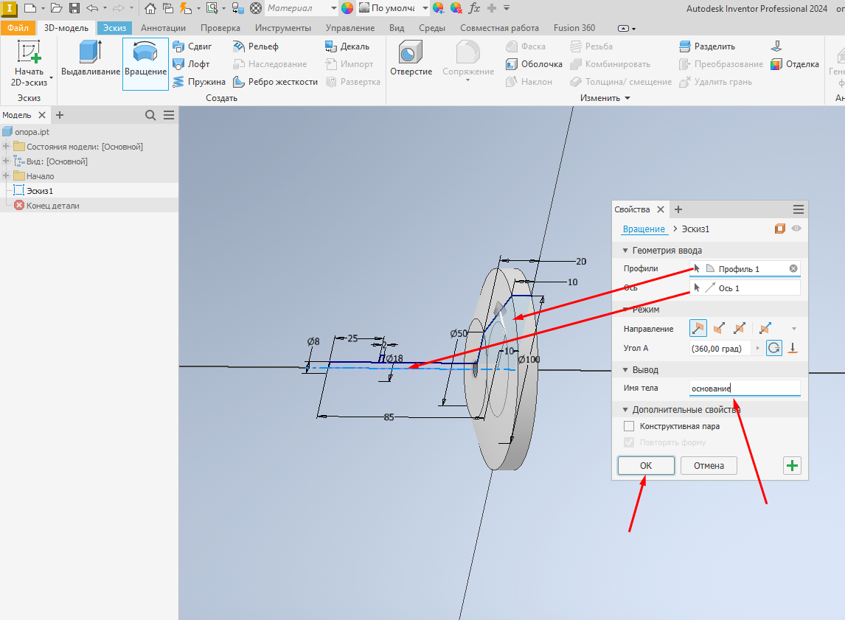Viewport: 845px width, 620px height.
Task: Select the Выдавливание extrude tool
Action: 91,58
